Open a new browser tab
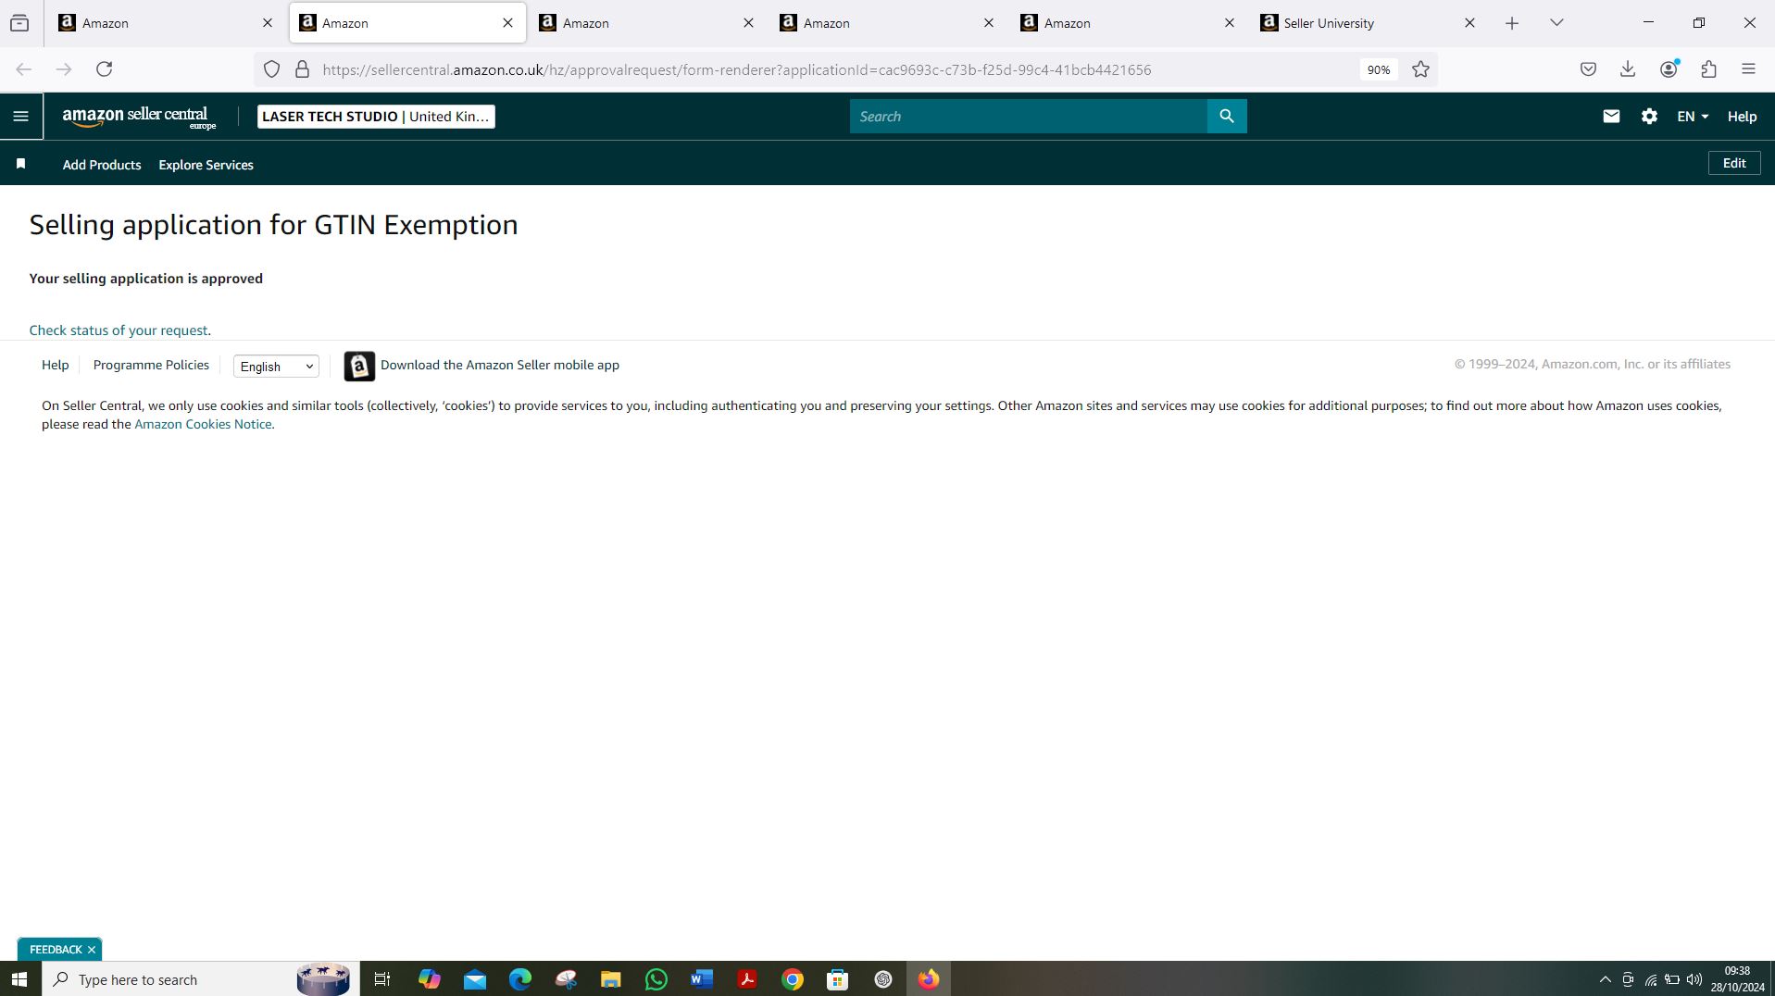This screenshot has height=996, width=1775. tap(1512, 23)
